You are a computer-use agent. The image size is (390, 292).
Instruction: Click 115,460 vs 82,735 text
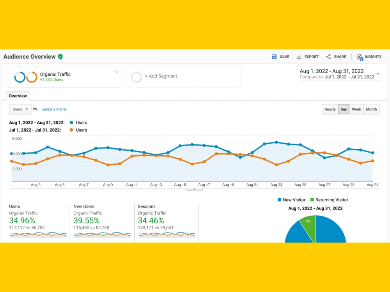tap(91, 227)
